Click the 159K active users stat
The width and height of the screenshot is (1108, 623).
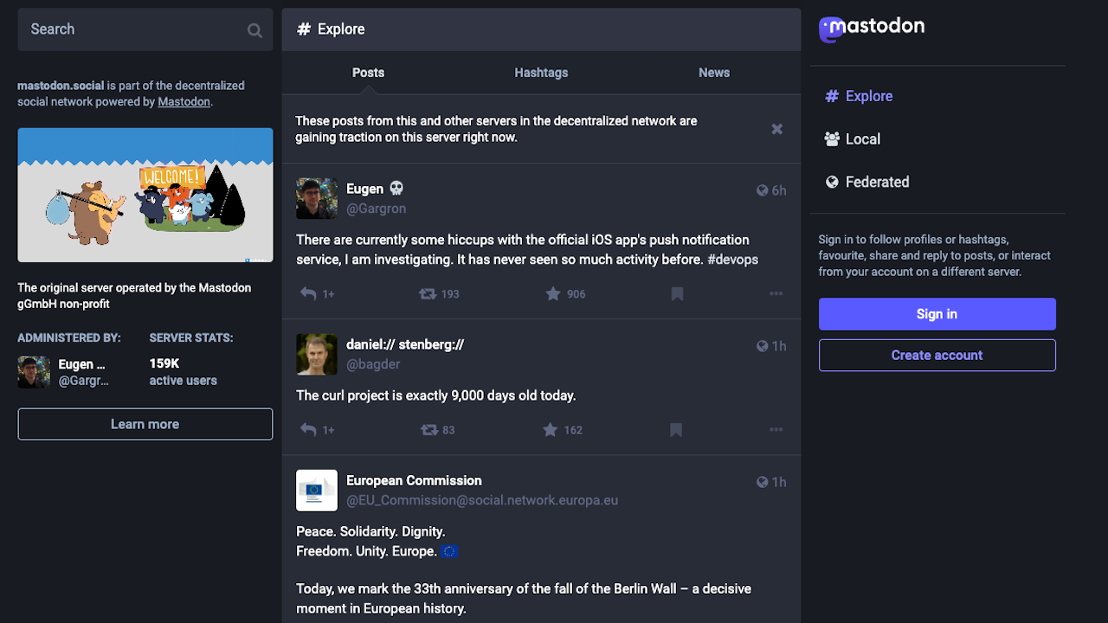click(183, 372)
